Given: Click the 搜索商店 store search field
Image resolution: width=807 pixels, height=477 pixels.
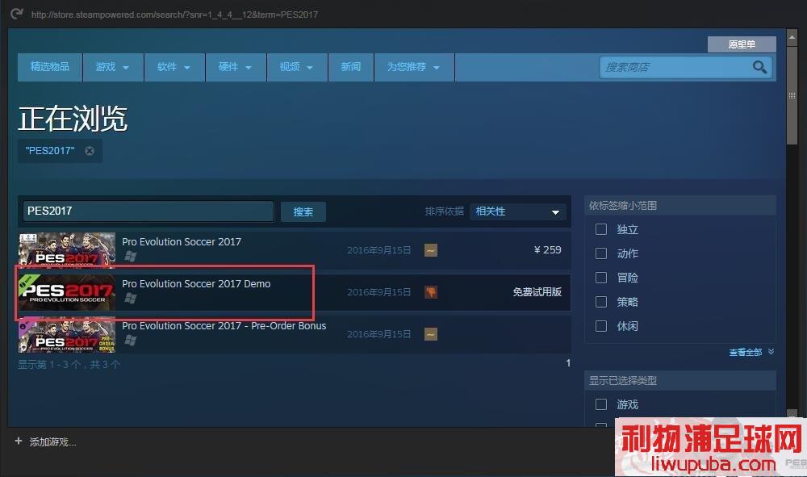Looking at the screenshot, I should 675,68.
